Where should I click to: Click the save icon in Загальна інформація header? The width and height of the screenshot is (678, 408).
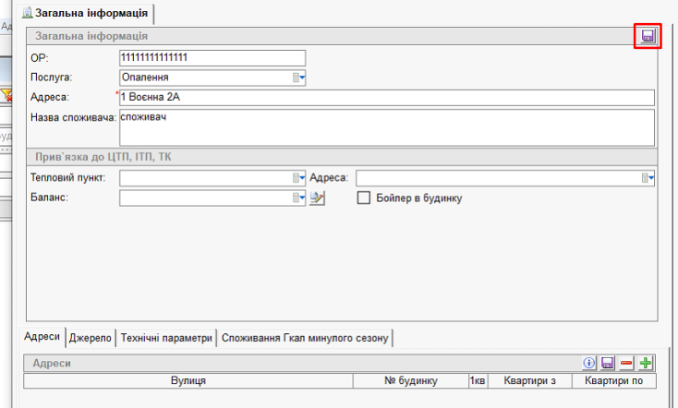648,36
